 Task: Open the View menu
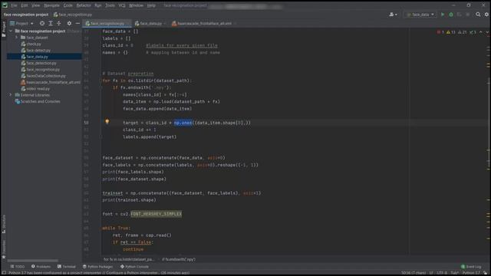click(36, 5)
